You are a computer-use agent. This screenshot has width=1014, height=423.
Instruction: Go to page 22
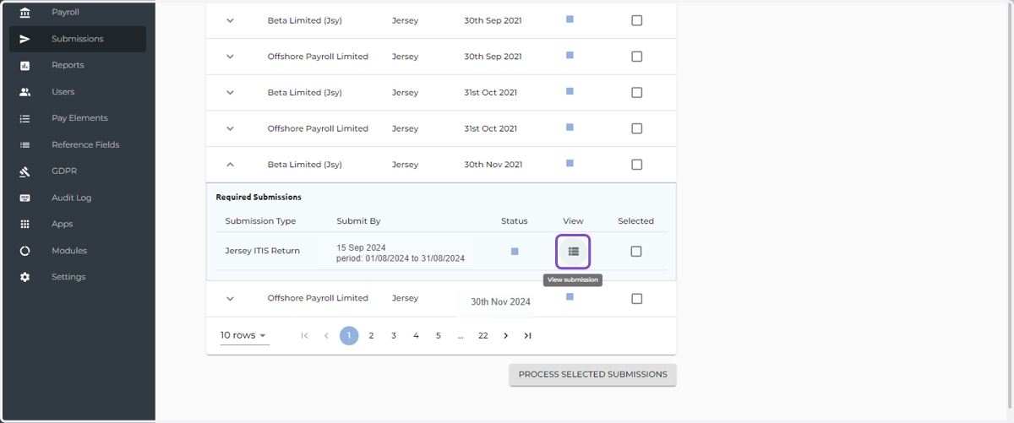pyautogui.click(x=483, y=335)
